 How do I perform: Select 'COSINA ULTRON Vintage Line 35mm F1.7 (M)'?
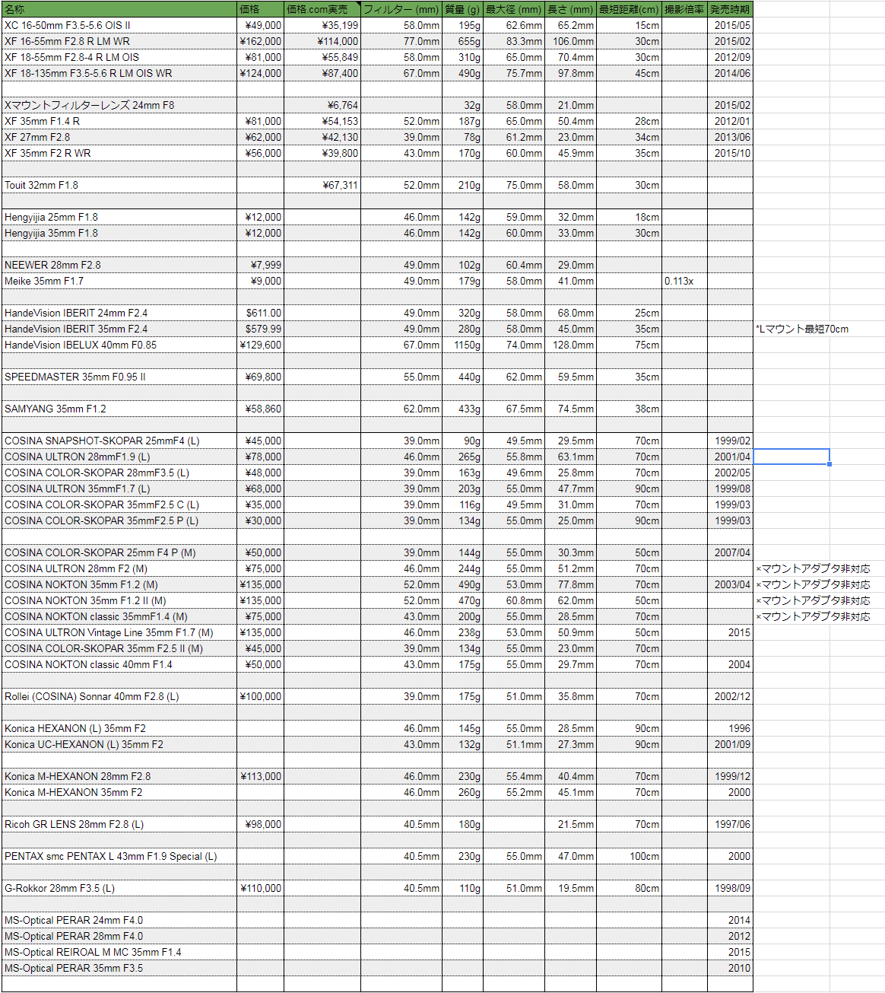click(x=119, y=632)
